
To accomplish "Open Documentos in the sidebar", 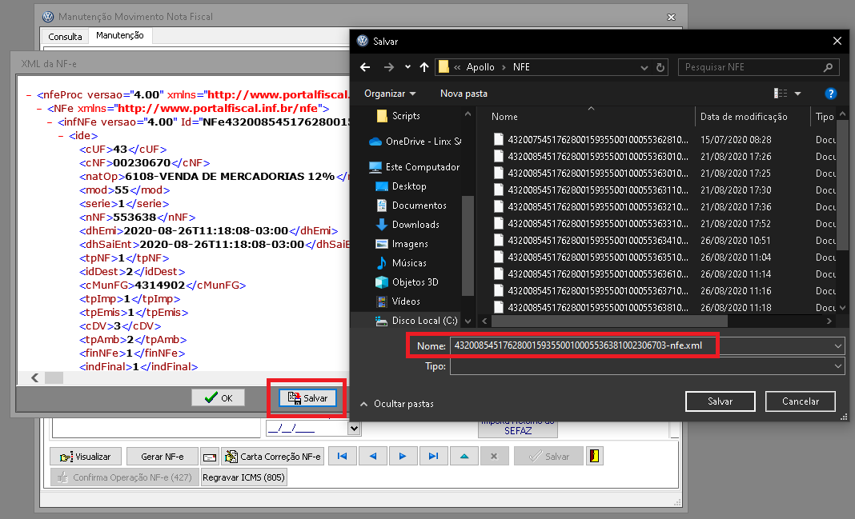I will point(411,206).
